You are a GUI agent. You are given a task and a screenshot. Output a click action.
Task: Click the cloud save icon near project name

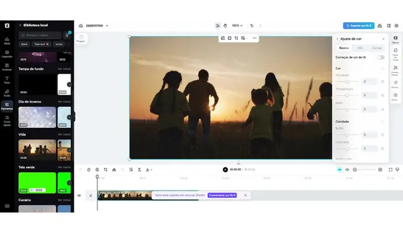tap(81, 26)
